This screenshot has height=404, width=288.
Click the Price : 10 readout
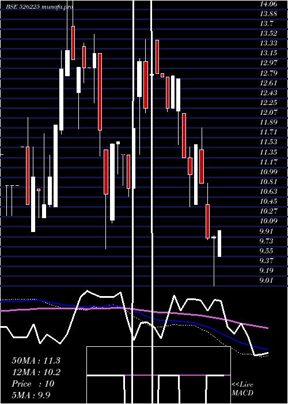(x=33, y=384)
